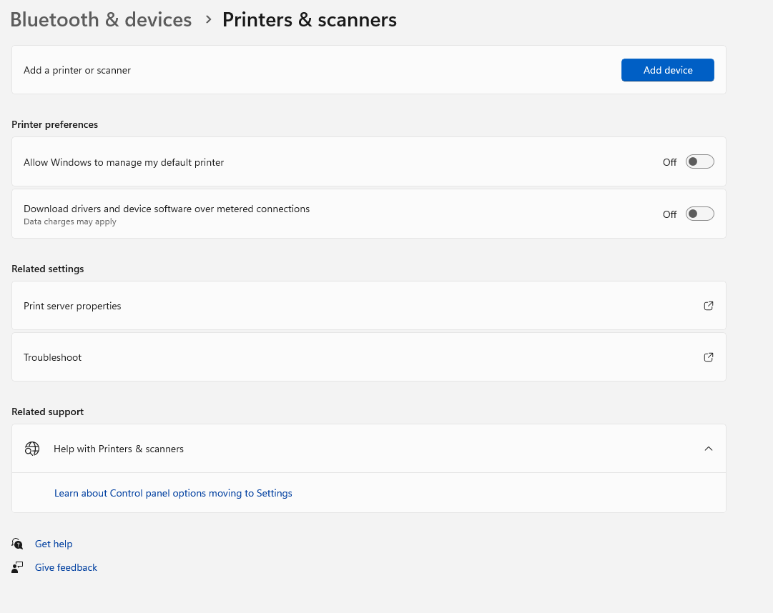Click the Add a printer or scanner label
This screenshot has width=773, height=613.
tap(77, 70)
